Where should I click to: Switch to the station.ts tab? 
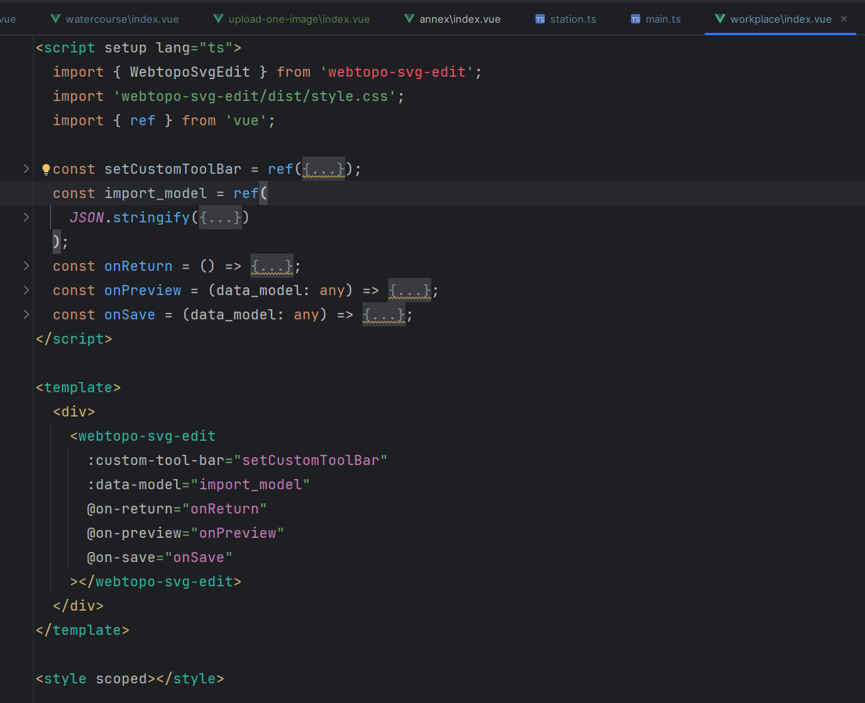point(565,19)
